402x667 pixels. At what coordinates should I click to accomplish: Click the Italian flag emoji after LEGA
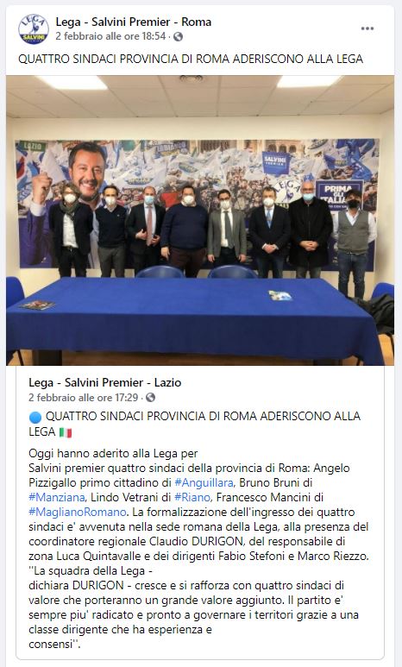(66, 432)
